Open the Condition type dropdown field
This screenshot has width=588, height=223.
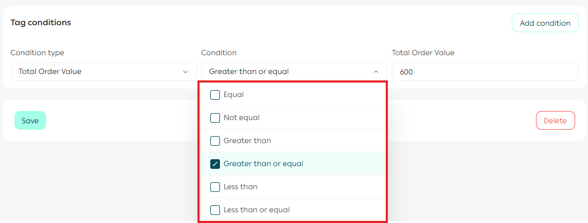click(97, 71)
